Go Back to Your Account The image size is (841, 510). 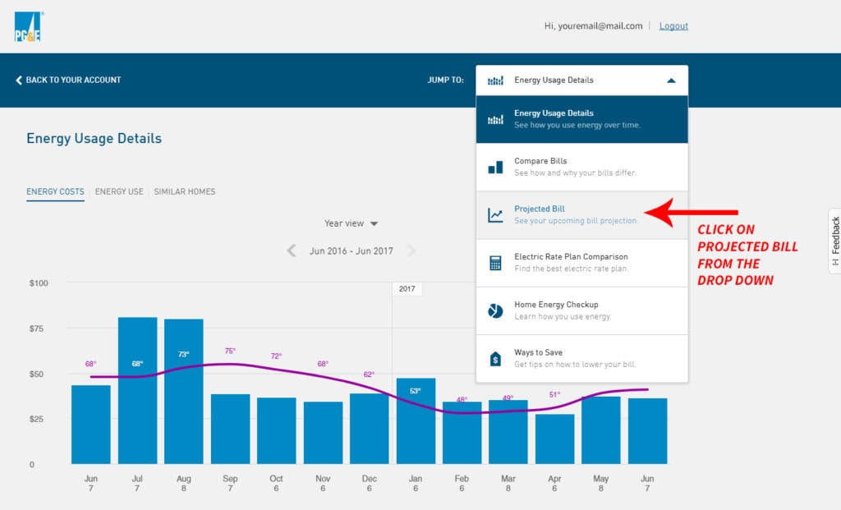pyautogui.click(x=68, y=80)
